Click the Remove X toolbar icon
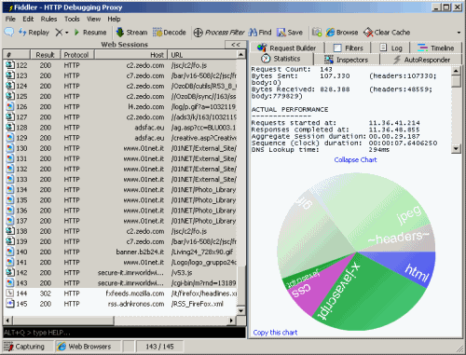Viewport: 466px width, 355px height. click(59, 33)
